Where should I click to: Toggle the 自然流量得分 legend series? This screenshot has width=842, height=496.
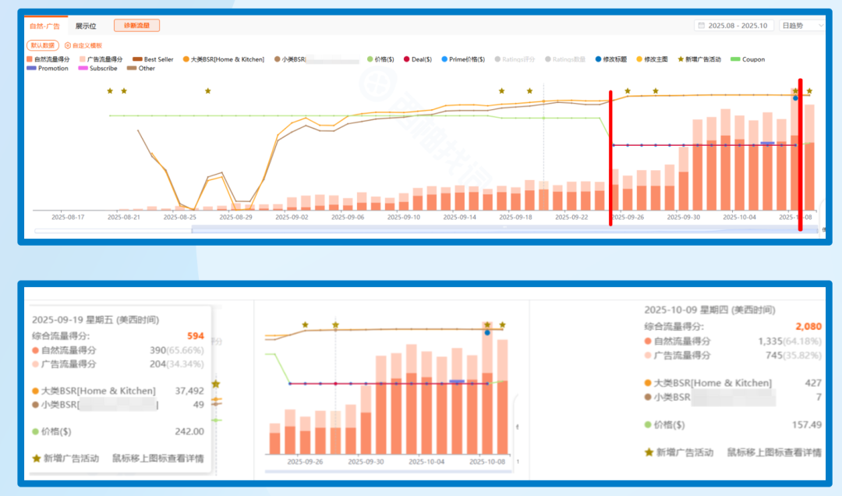pos(48,59)
